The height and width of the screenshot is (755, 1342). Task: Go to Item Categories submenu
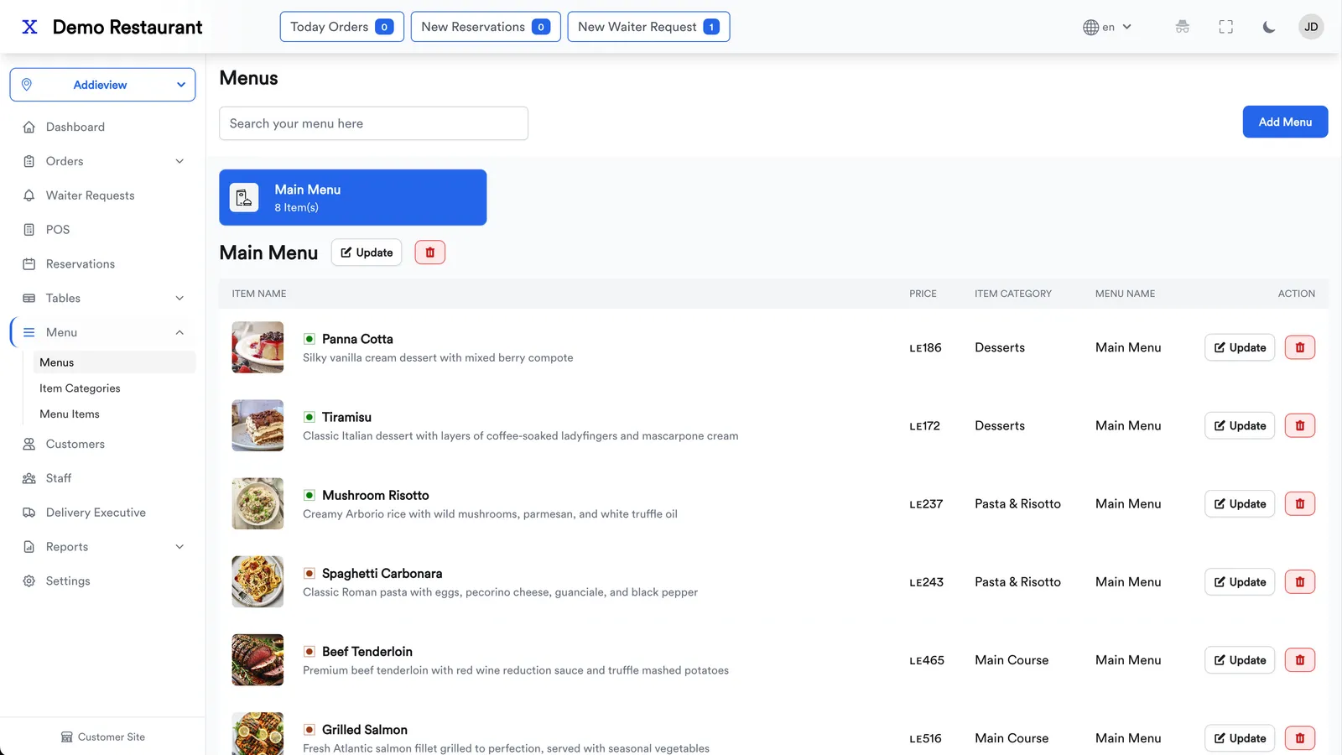[x=80, y=388]
